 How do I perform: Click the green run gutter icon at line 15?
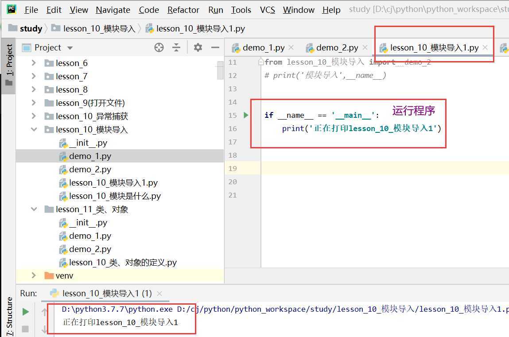[x=246, y=115]
